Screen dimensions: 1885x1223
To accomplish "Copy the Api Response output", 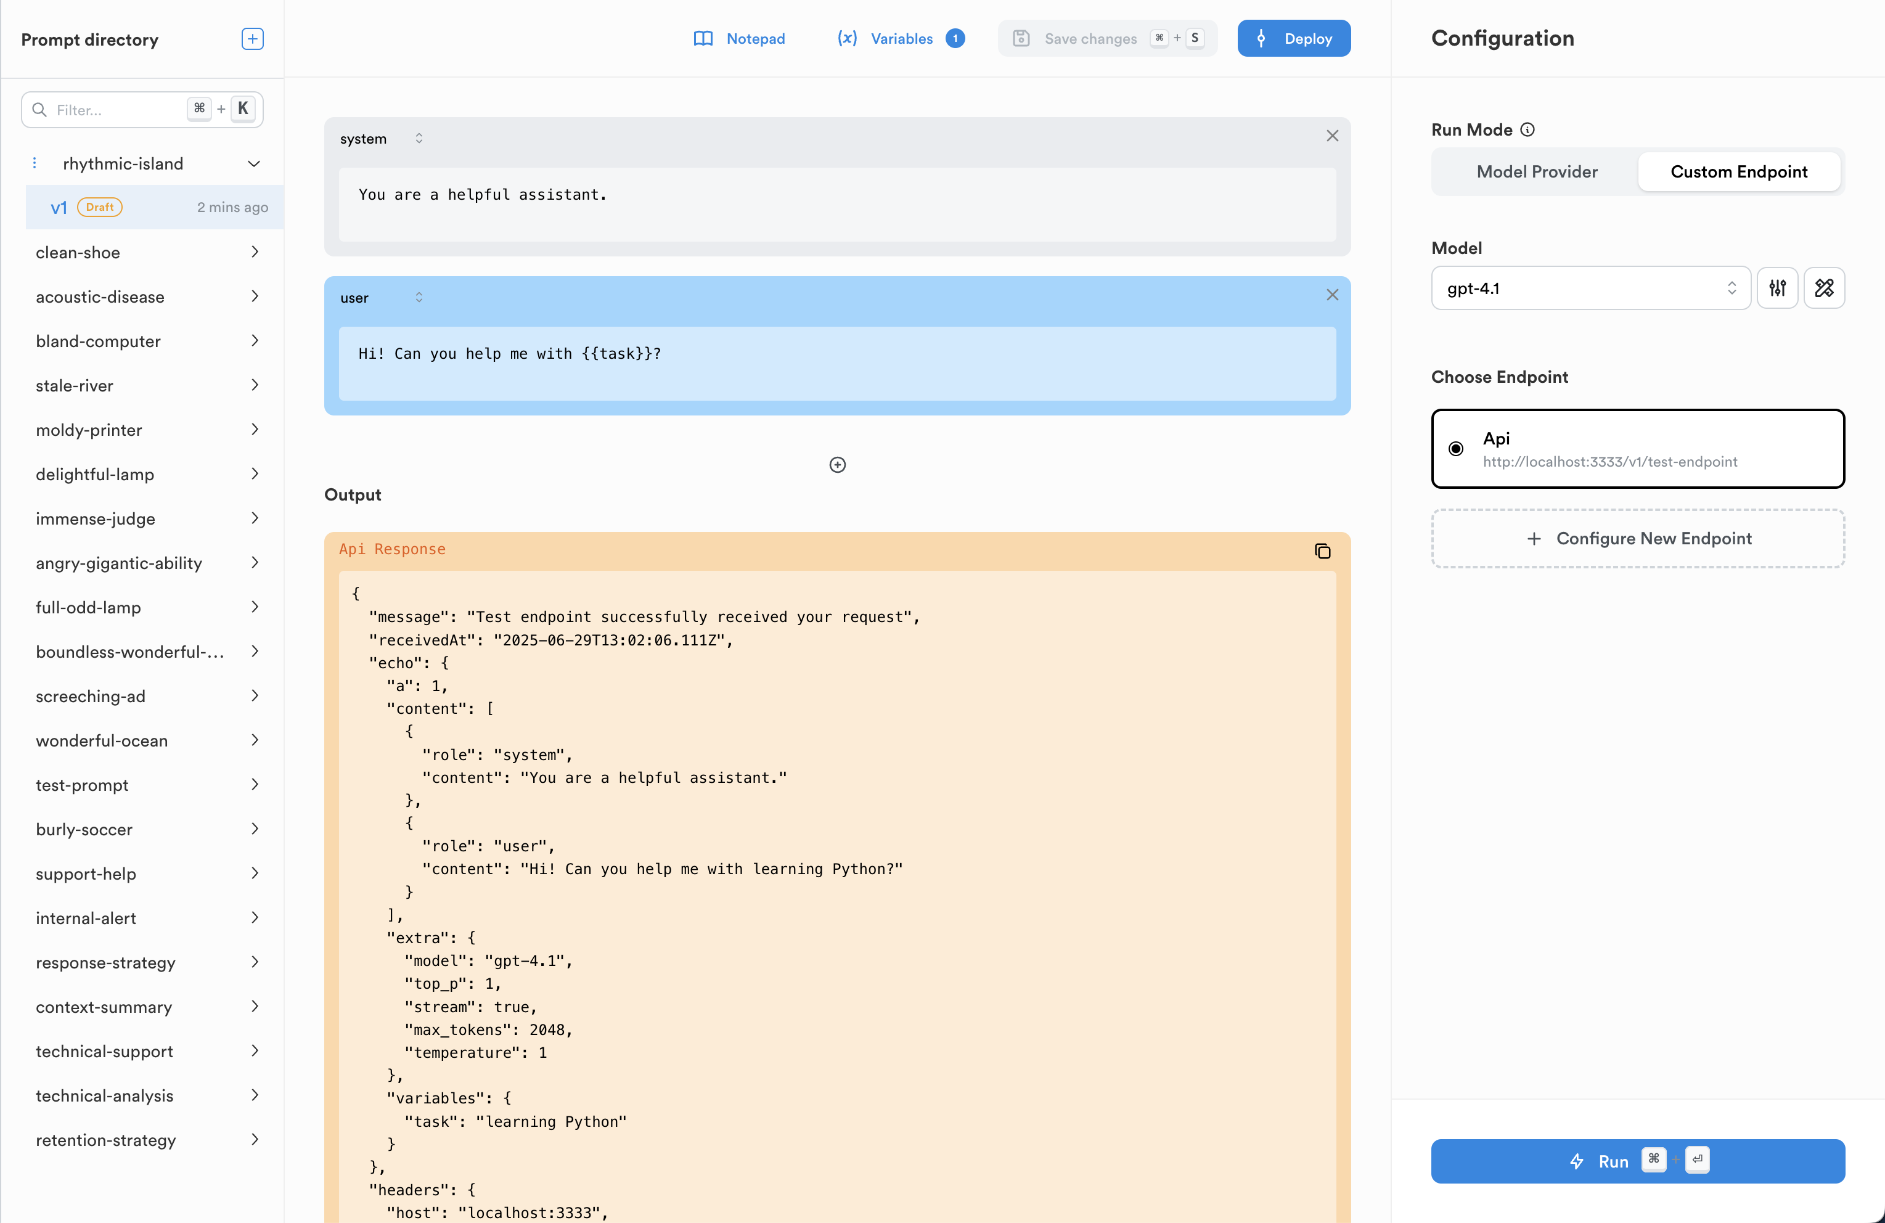I will 1322,550.
